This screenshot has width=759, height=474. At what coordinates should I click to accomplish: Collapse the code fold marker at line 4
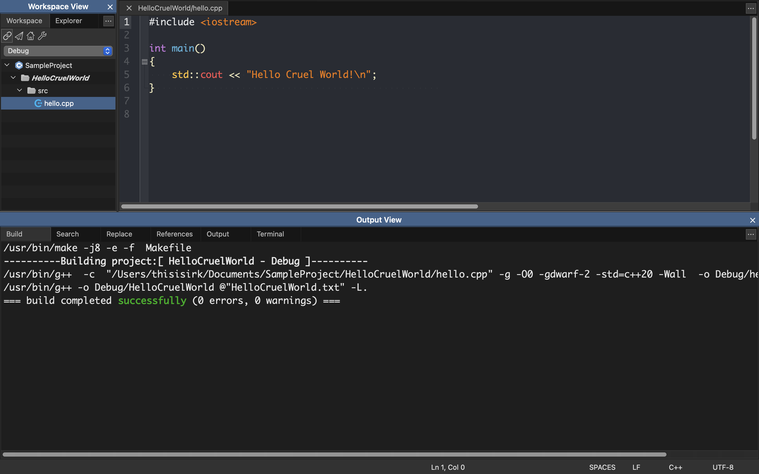click(x=145, y=62)
